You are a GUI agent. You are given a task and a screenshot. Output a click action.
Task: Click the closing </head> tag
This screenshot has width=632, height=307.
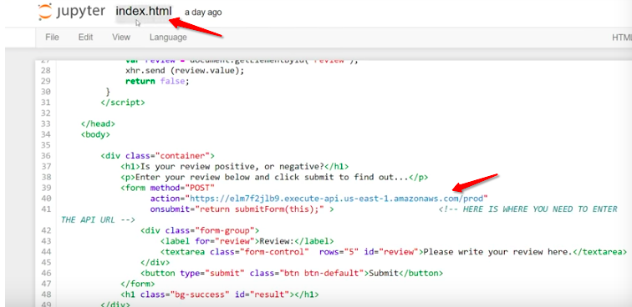(x=98, y=123)
